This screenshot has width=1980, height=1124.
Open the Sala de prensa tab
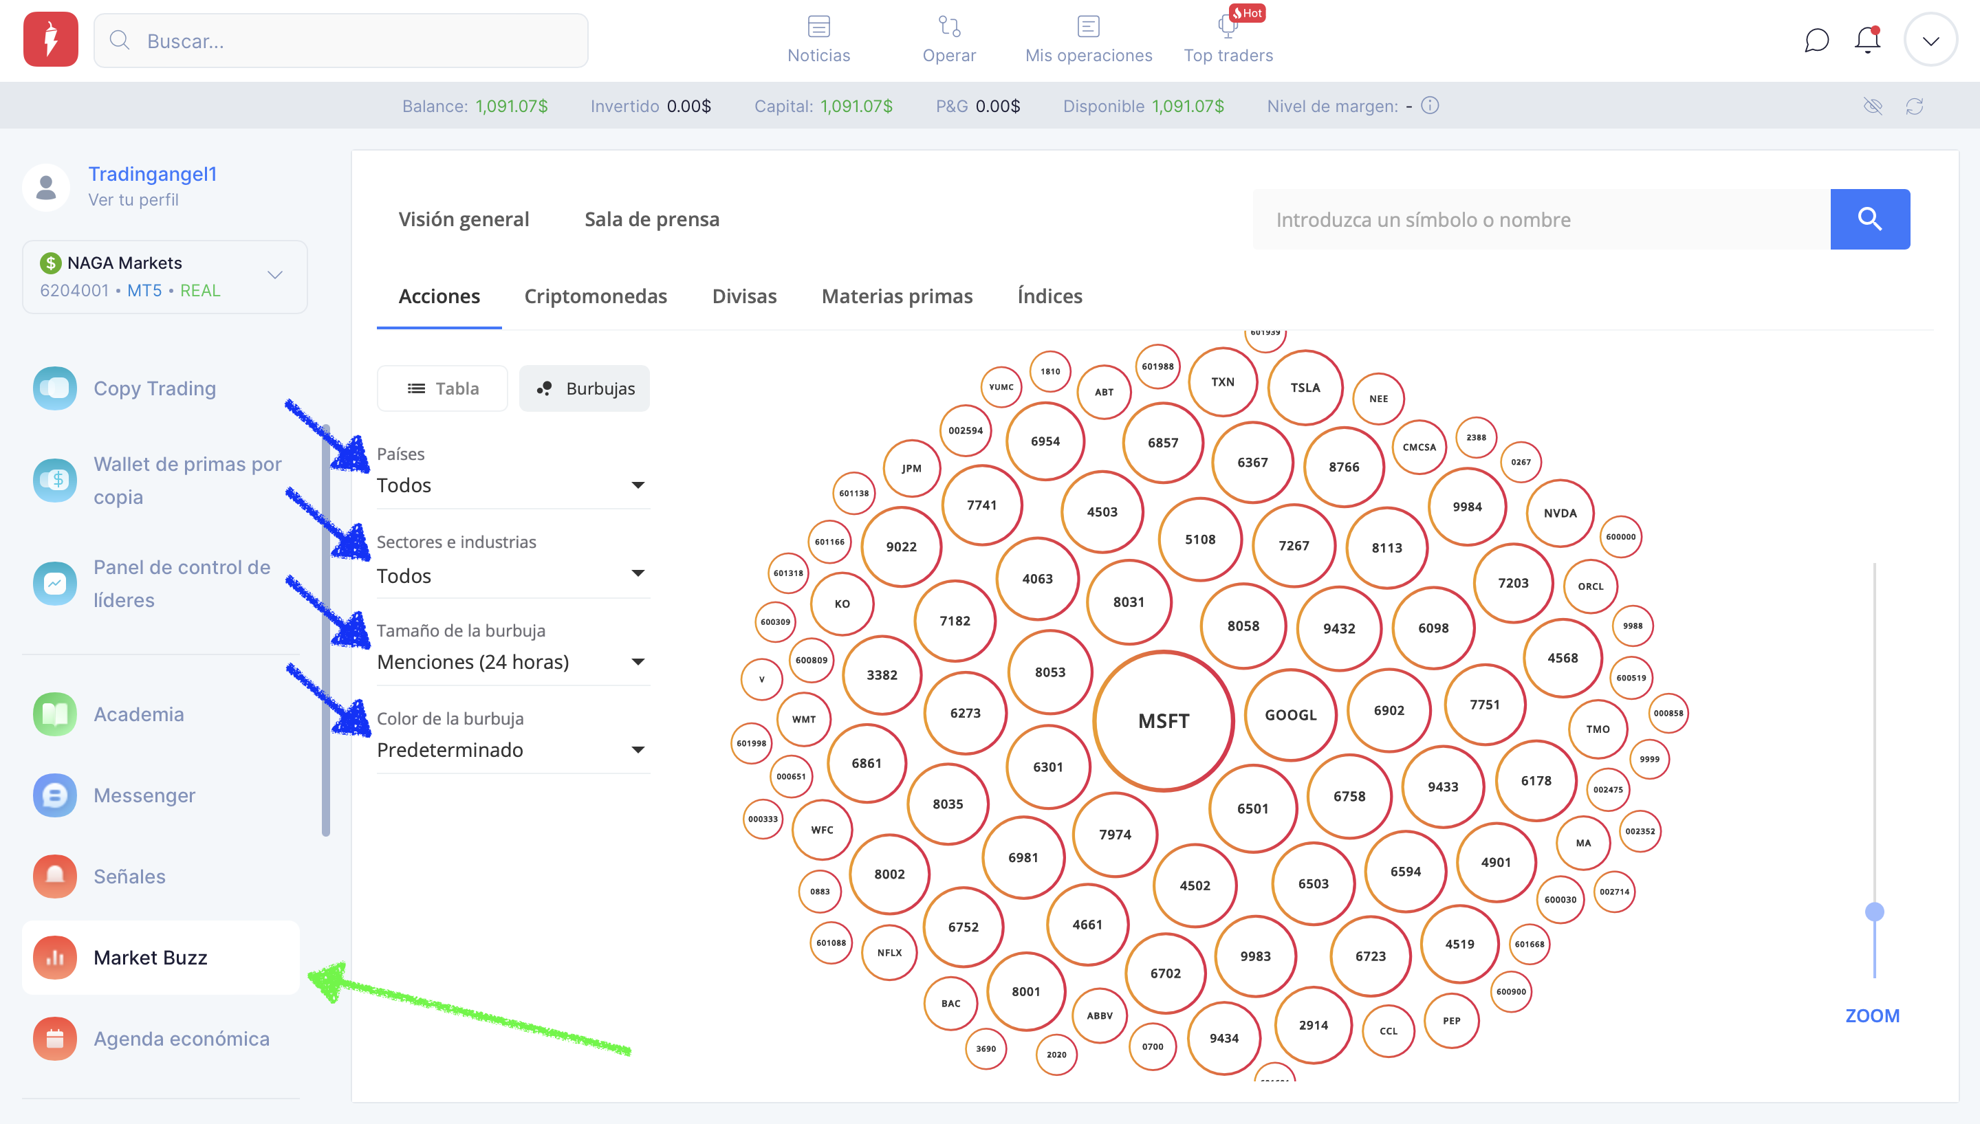pyautogui.click(x=651, y=220)
